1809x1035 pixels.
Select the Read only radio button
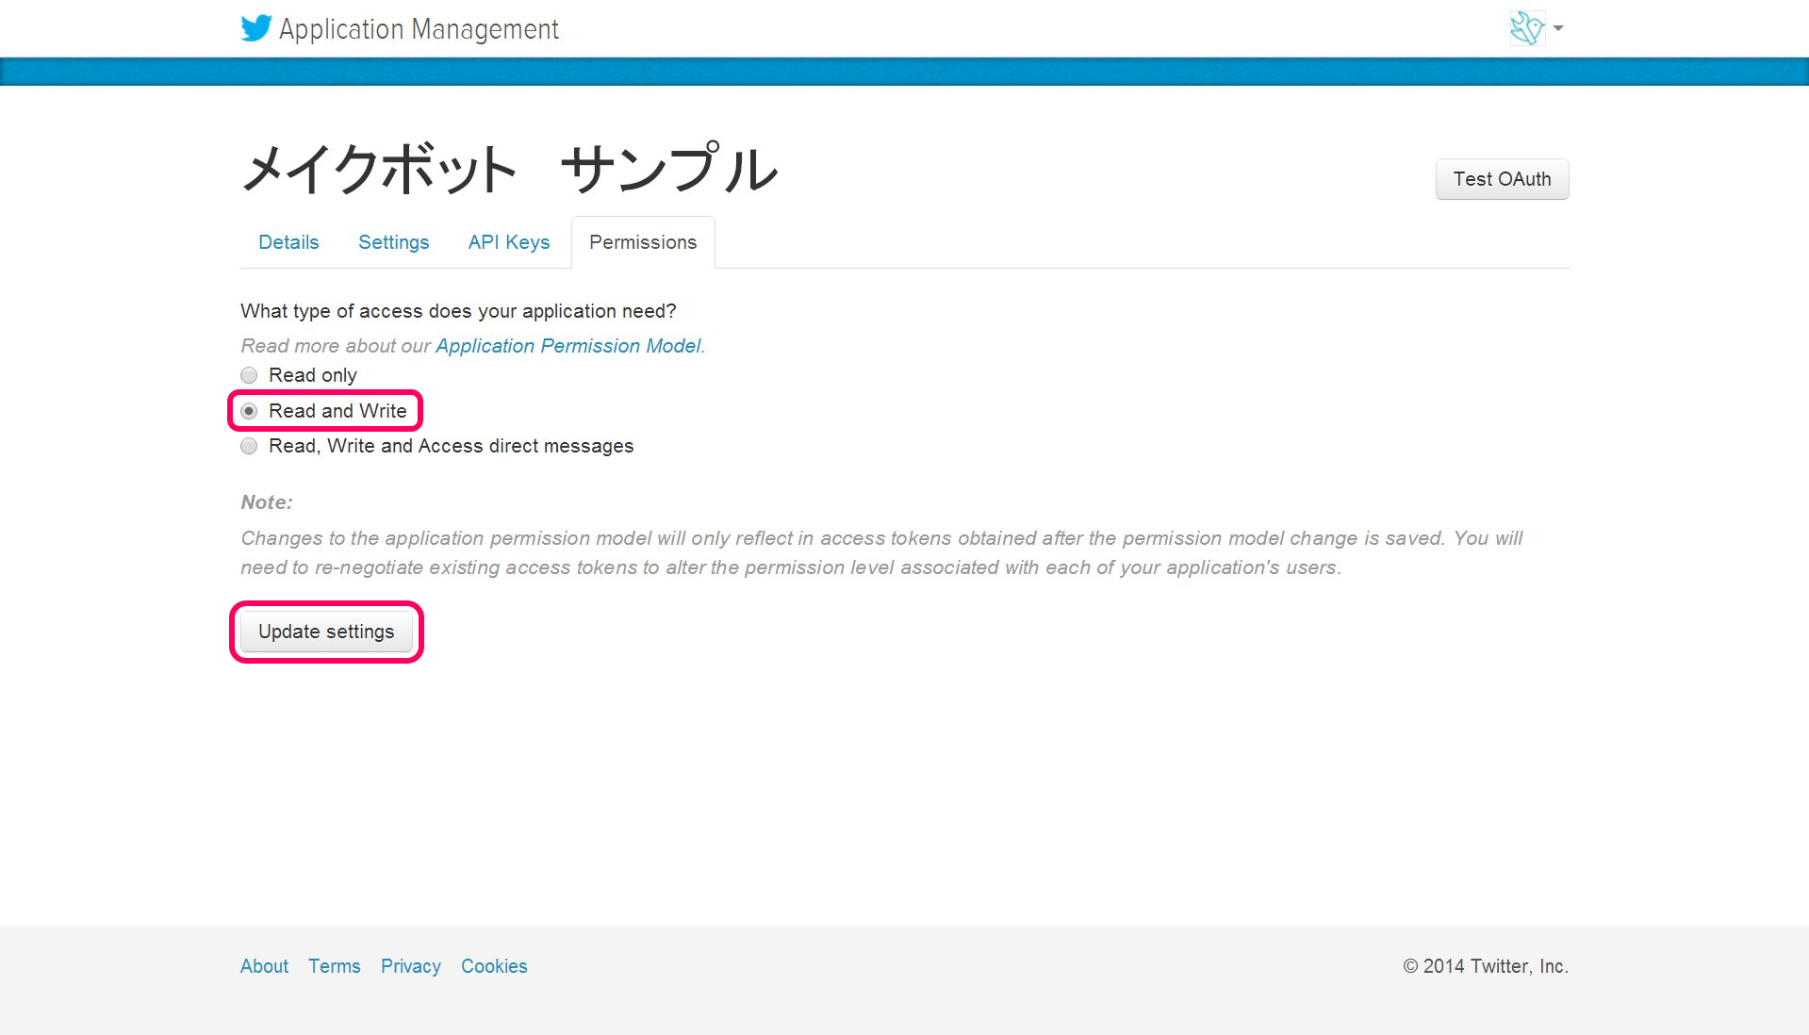pyautogui.click(x=249, y=375)
